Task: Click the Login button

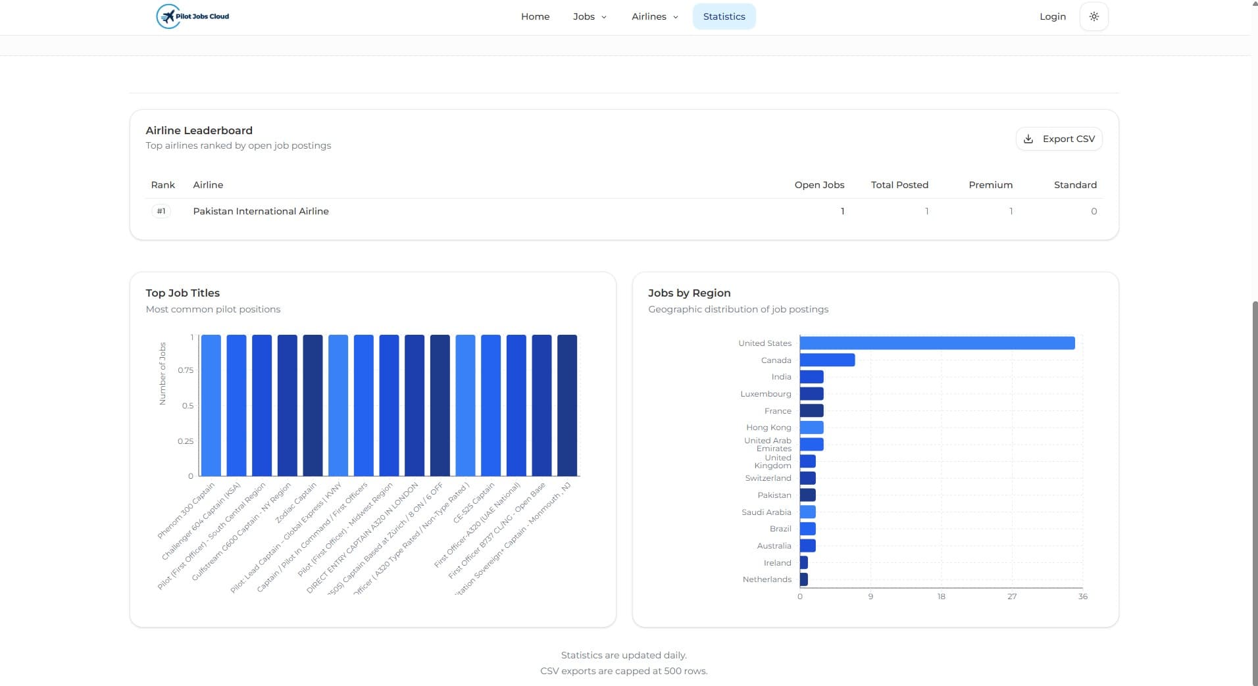Action: pyautogui.click(x=1051, y=16)
